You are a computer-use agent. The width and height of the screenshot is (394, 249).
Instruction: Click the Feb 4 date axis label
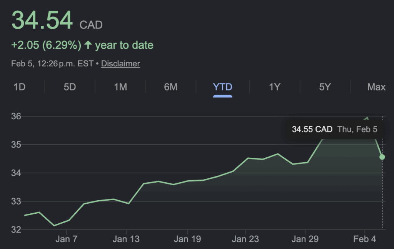click(x=365, y=239)
